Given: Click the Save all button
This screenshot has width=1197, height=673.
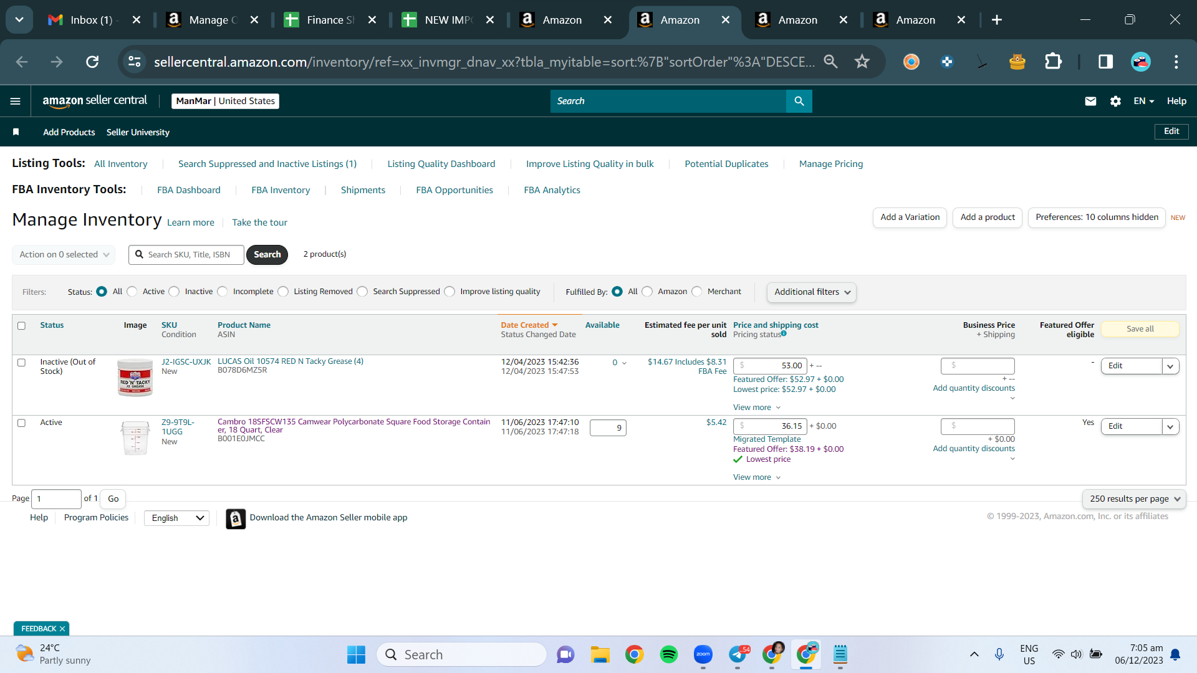Looking at the screenshot, I should 1140,329.
